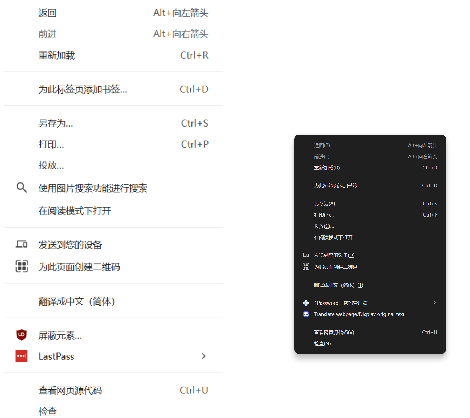The width and height of the screenshot is (470, 418).
Task: Click Alt+向左箭头 shortcut in the dark menu
Action: tap(423, 145)
